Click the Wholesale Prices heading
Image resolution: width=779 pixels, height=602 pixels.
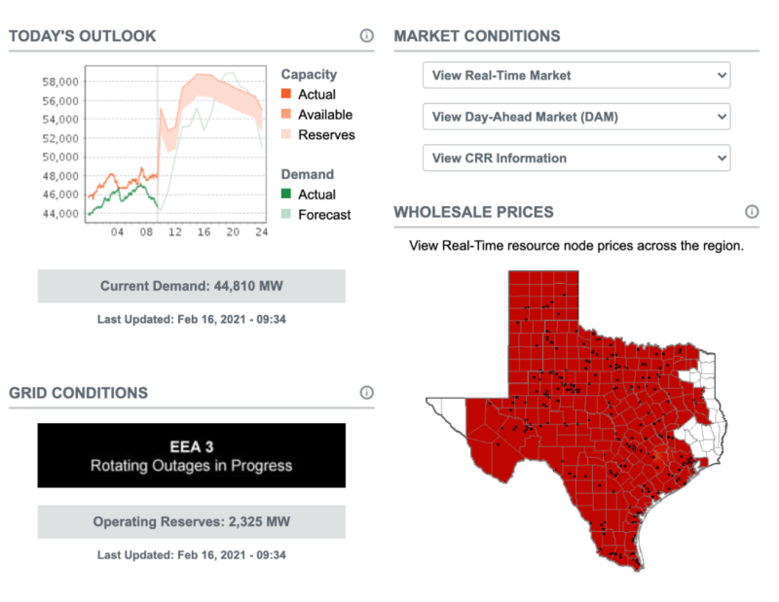473,211
